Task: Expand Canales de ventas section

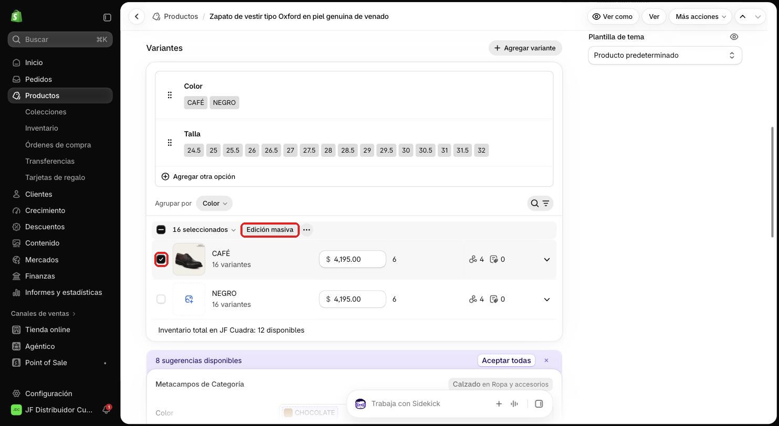Action: [x=44, y=313]
